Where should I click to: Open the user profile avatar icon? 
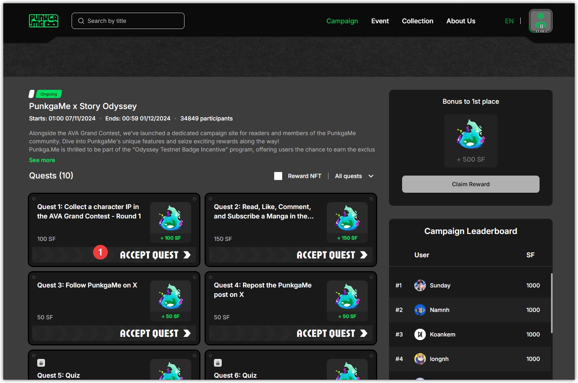pyautogui.click(x=540, y=21)
